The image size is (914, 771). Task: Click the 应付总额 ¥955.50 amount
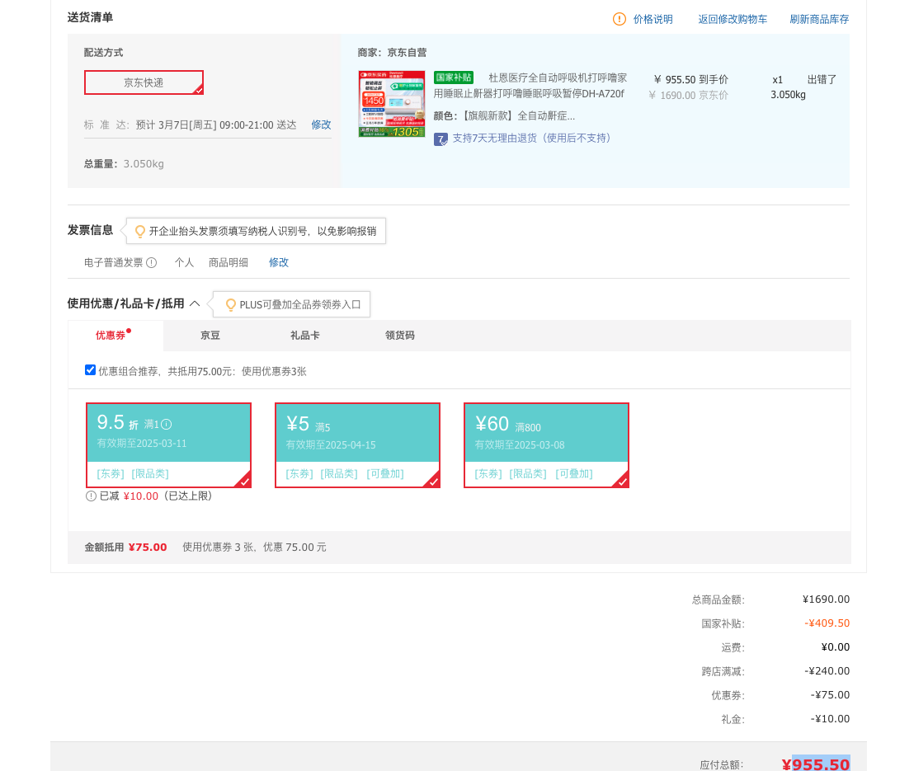(x=816, y=764)
